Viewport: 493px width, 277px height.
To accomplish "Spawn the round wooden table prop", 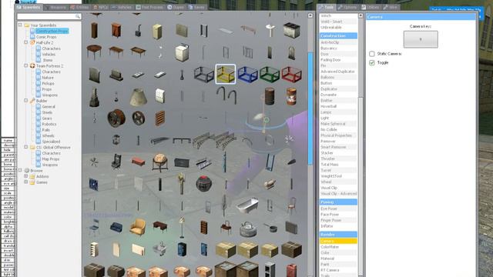I will coord(94,52).
